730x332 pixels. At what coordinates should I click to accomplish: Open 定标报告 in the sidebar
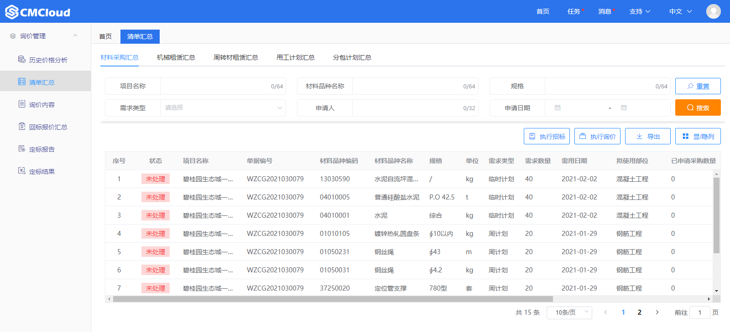click(x=42, y=149)
